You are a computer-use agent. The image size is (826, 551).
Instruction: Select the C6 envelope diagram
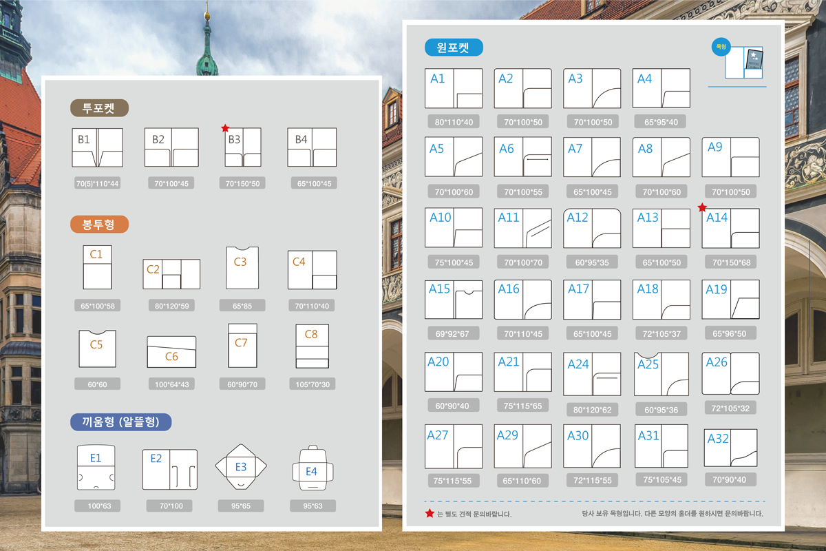click(171, 352)
